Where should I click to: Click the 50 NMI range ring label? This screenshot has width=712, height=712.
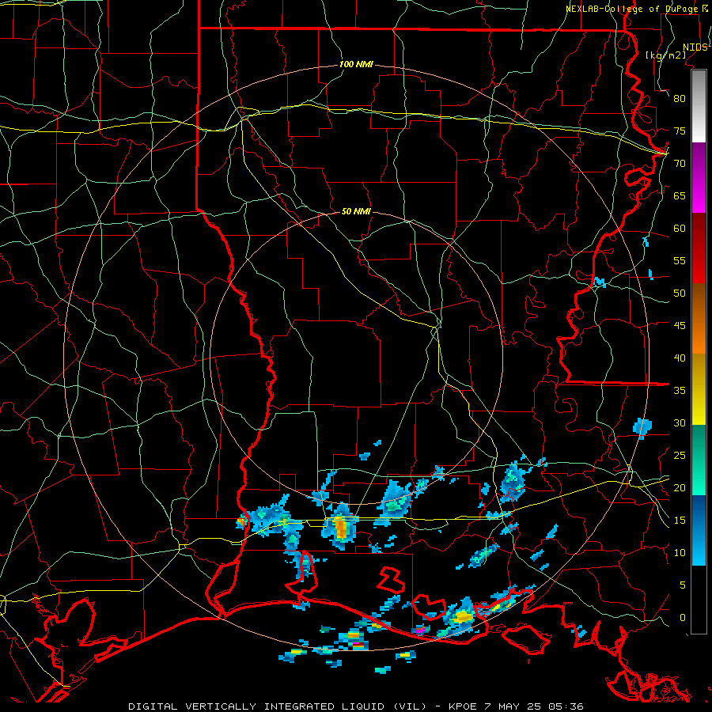pos(356,211)
